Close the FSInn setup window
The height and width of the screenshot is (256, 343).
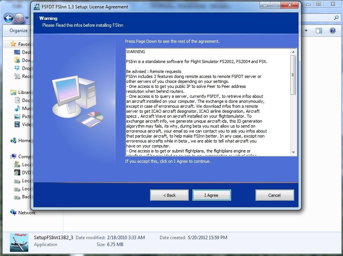pyautogui.click(x=290, y=5)
